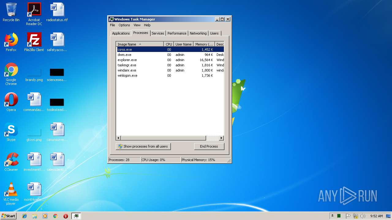The image size is (392, 220).
Task: Select commandau... Word document icon
Action: click(x=34, y=102)
